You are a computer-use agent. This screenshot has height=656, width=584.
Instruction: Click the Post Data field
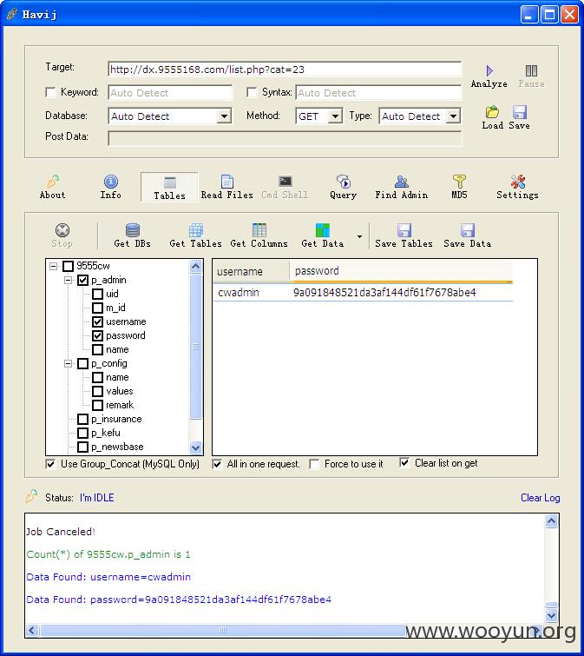(x=285, y=138)
